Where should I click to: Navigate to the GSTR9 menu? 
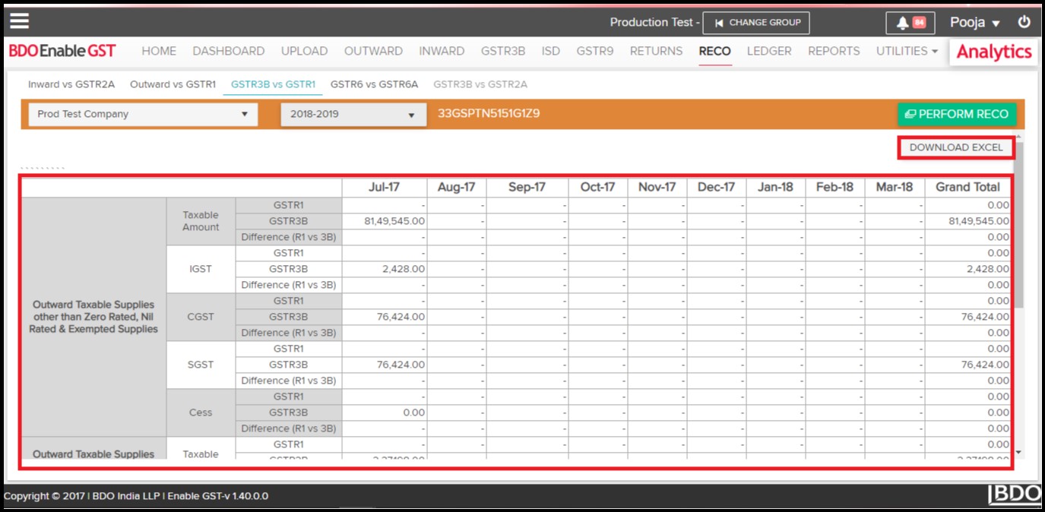pos(594,51)
